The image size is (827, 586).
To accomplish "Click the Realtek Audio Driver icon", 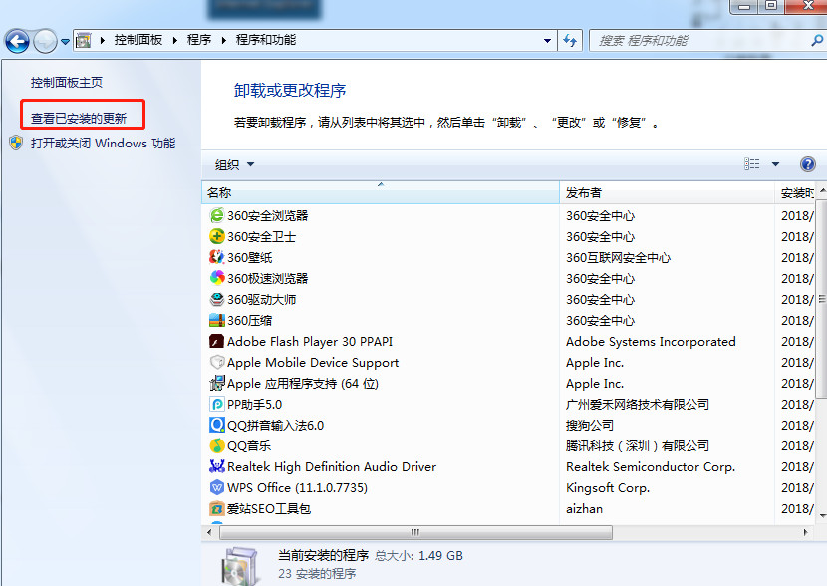I will (217, 466).
